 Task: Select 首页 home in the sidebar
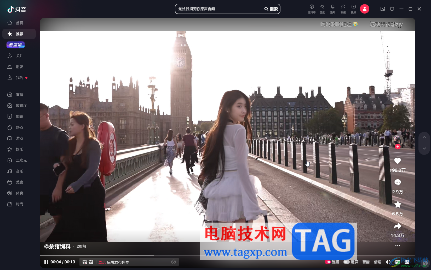[19, 23]
